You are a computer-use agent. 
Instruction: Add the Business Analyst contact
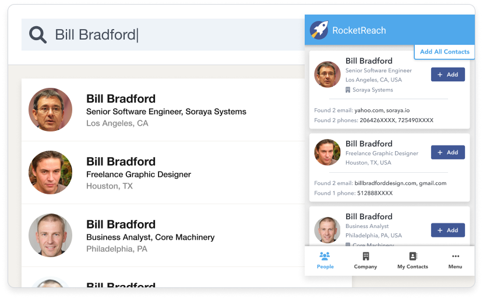click(447, 230)
